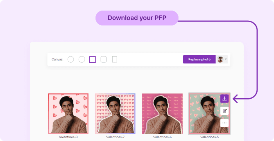
Task: Select the Valentines-6 template thumbnail
Action: click(x=162, y=114)
